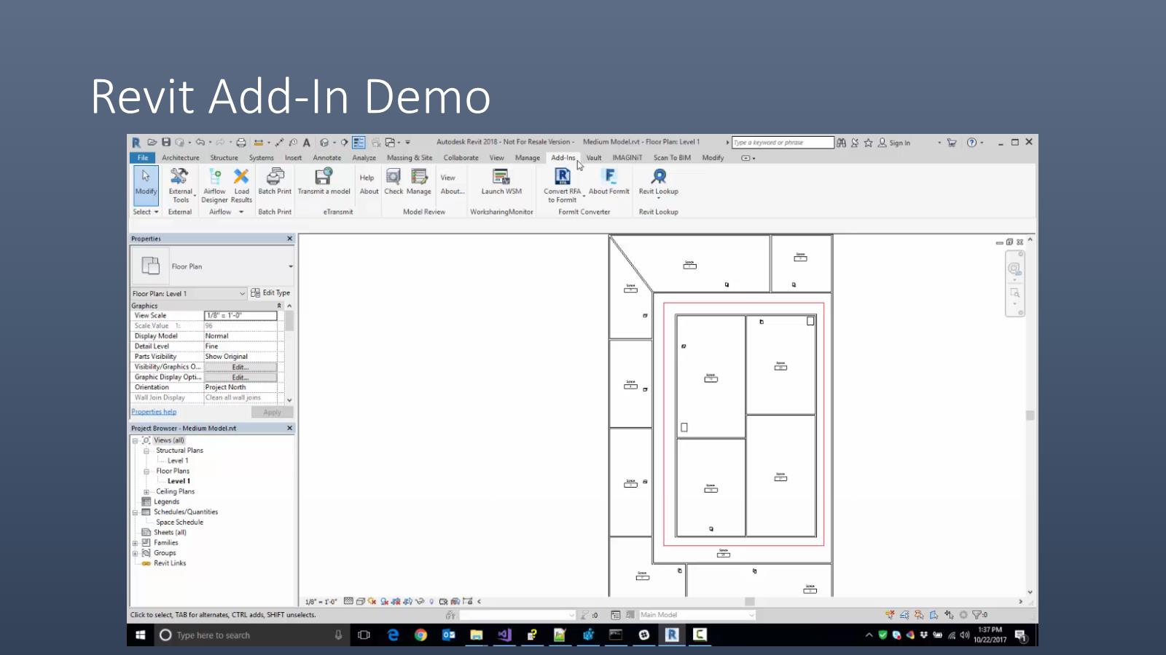Open Visual Studio from the taskbar
The height and width of the screenshot is (655, 1166).
[504, 635]
